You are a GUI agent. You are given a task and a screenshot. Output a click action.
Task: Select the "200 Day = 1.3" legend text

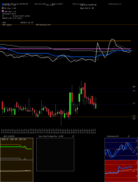[10, 12]
